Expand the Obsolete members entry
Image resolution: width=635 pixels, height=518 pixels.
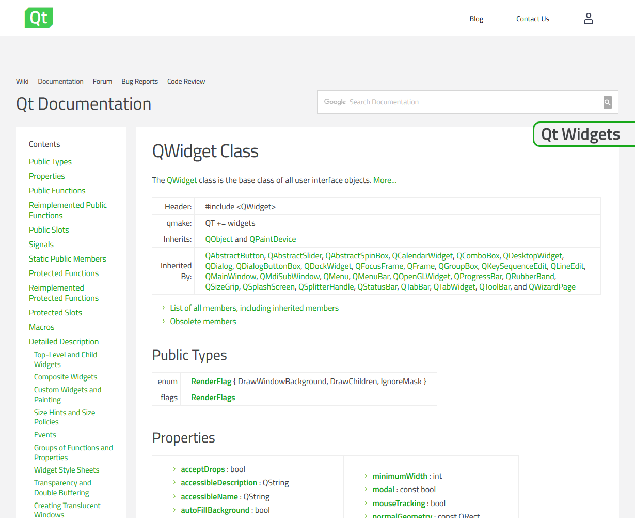coord(203,321)
